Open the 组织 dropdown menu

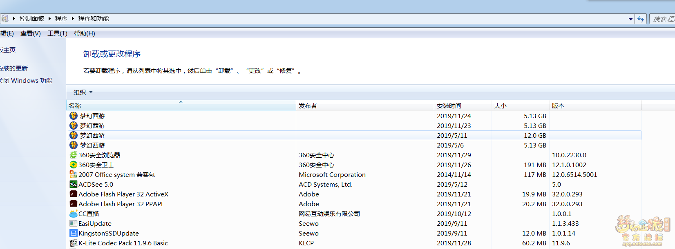click(x=83, y=92)
